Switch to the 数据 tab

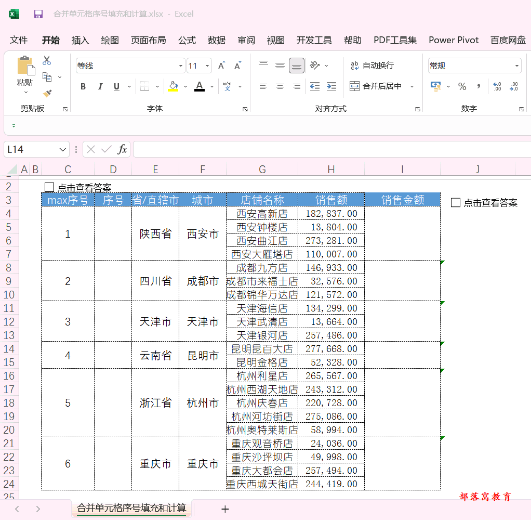[217, 40]
